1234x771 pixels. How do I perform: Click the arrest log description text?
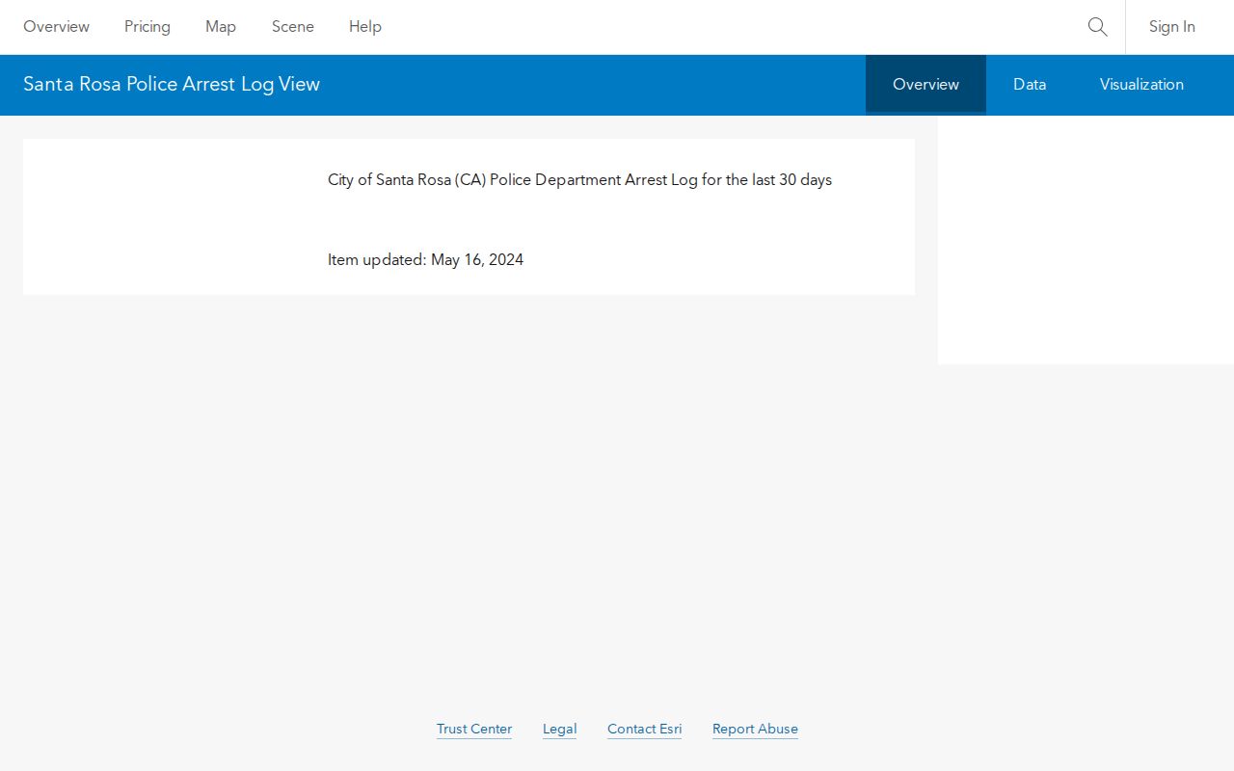coord(579,180)
